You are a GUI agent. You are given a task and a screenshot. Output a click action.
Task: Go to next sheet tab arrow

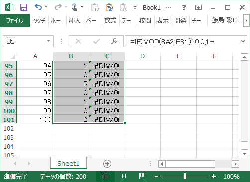tap(29, 164)
